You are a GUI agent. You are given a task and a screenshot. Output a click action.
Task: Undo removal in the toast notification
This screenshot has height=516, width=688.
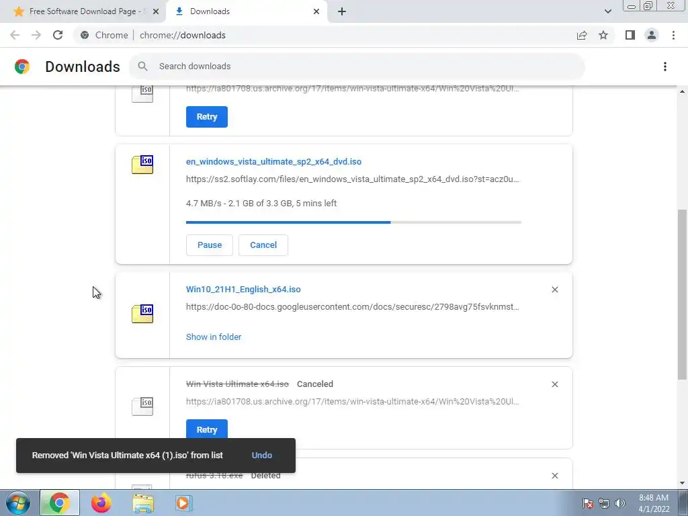(x=262, y=456)
